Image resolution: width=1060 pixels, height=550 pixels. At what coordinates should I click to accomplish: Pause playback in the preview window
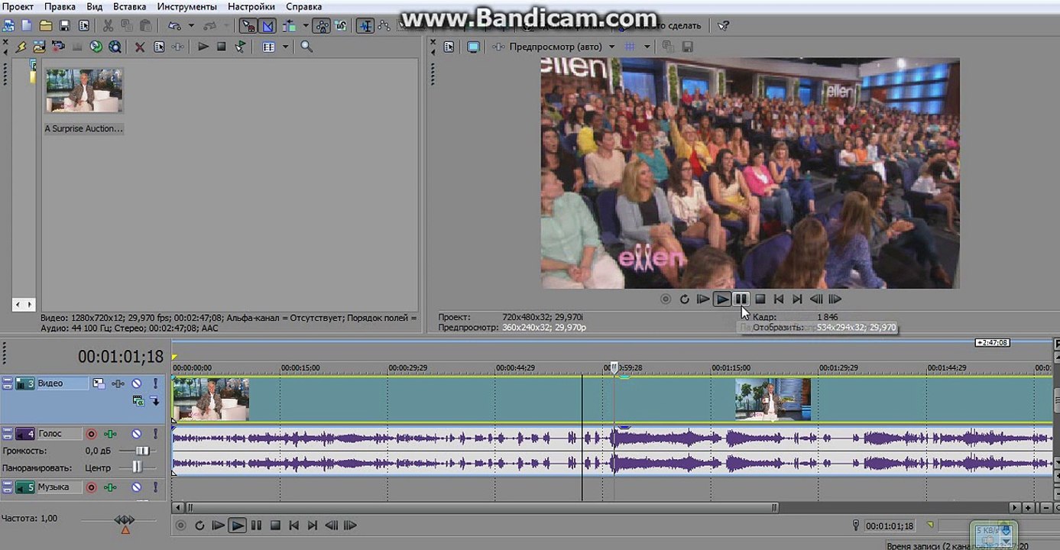[741, 299]
